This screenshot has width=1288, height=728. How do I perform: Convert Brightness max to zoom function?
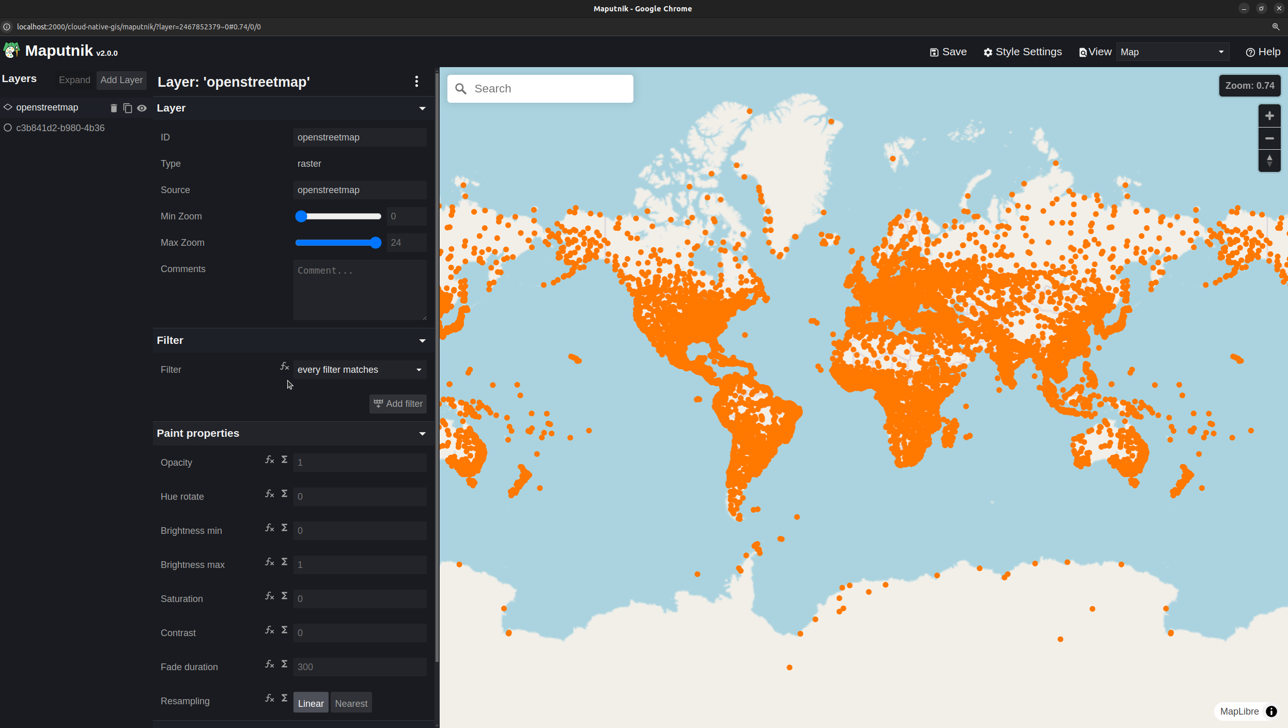tap(269, 562)
